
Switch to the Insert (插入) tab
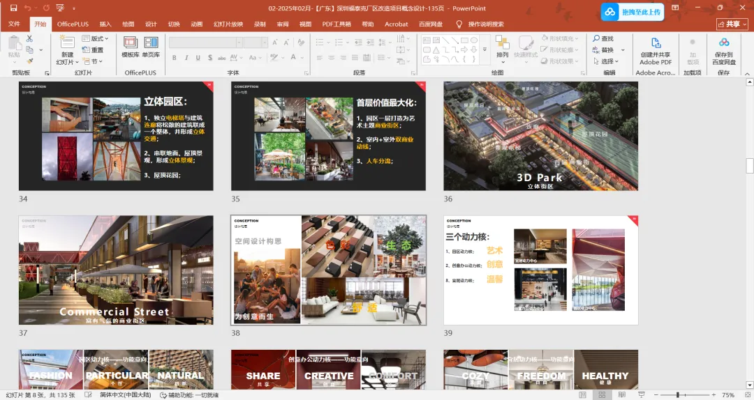pos(105,24)
